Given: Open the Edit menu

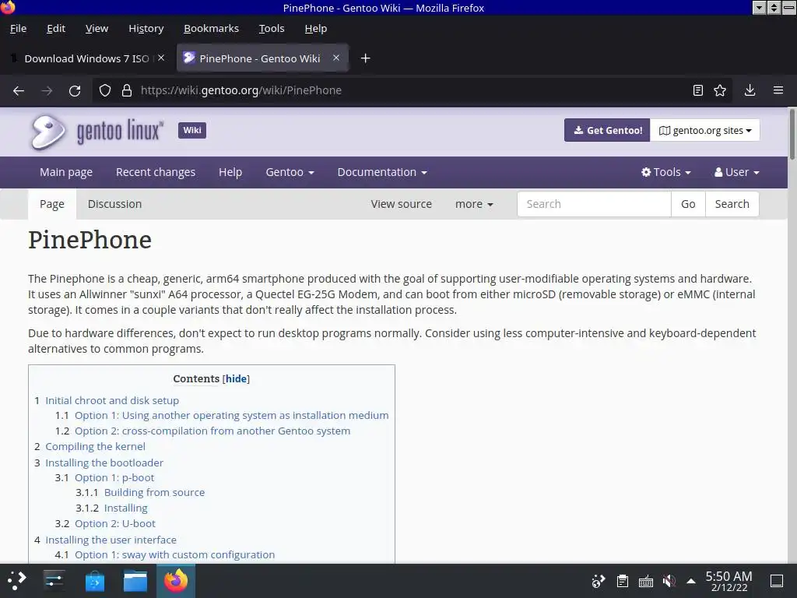Looking at the screenshot, I should click(x=56, y=29).
